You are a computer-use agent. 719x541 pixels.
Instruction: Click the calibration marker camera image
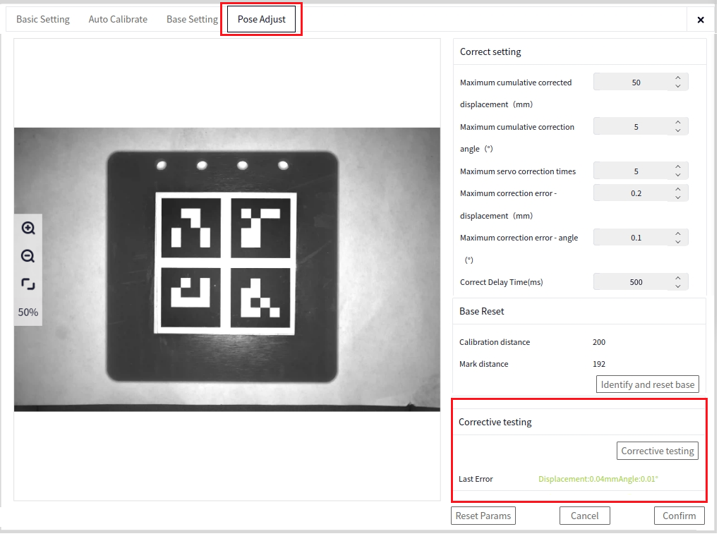pyautogui.click(x=227, y=269)
